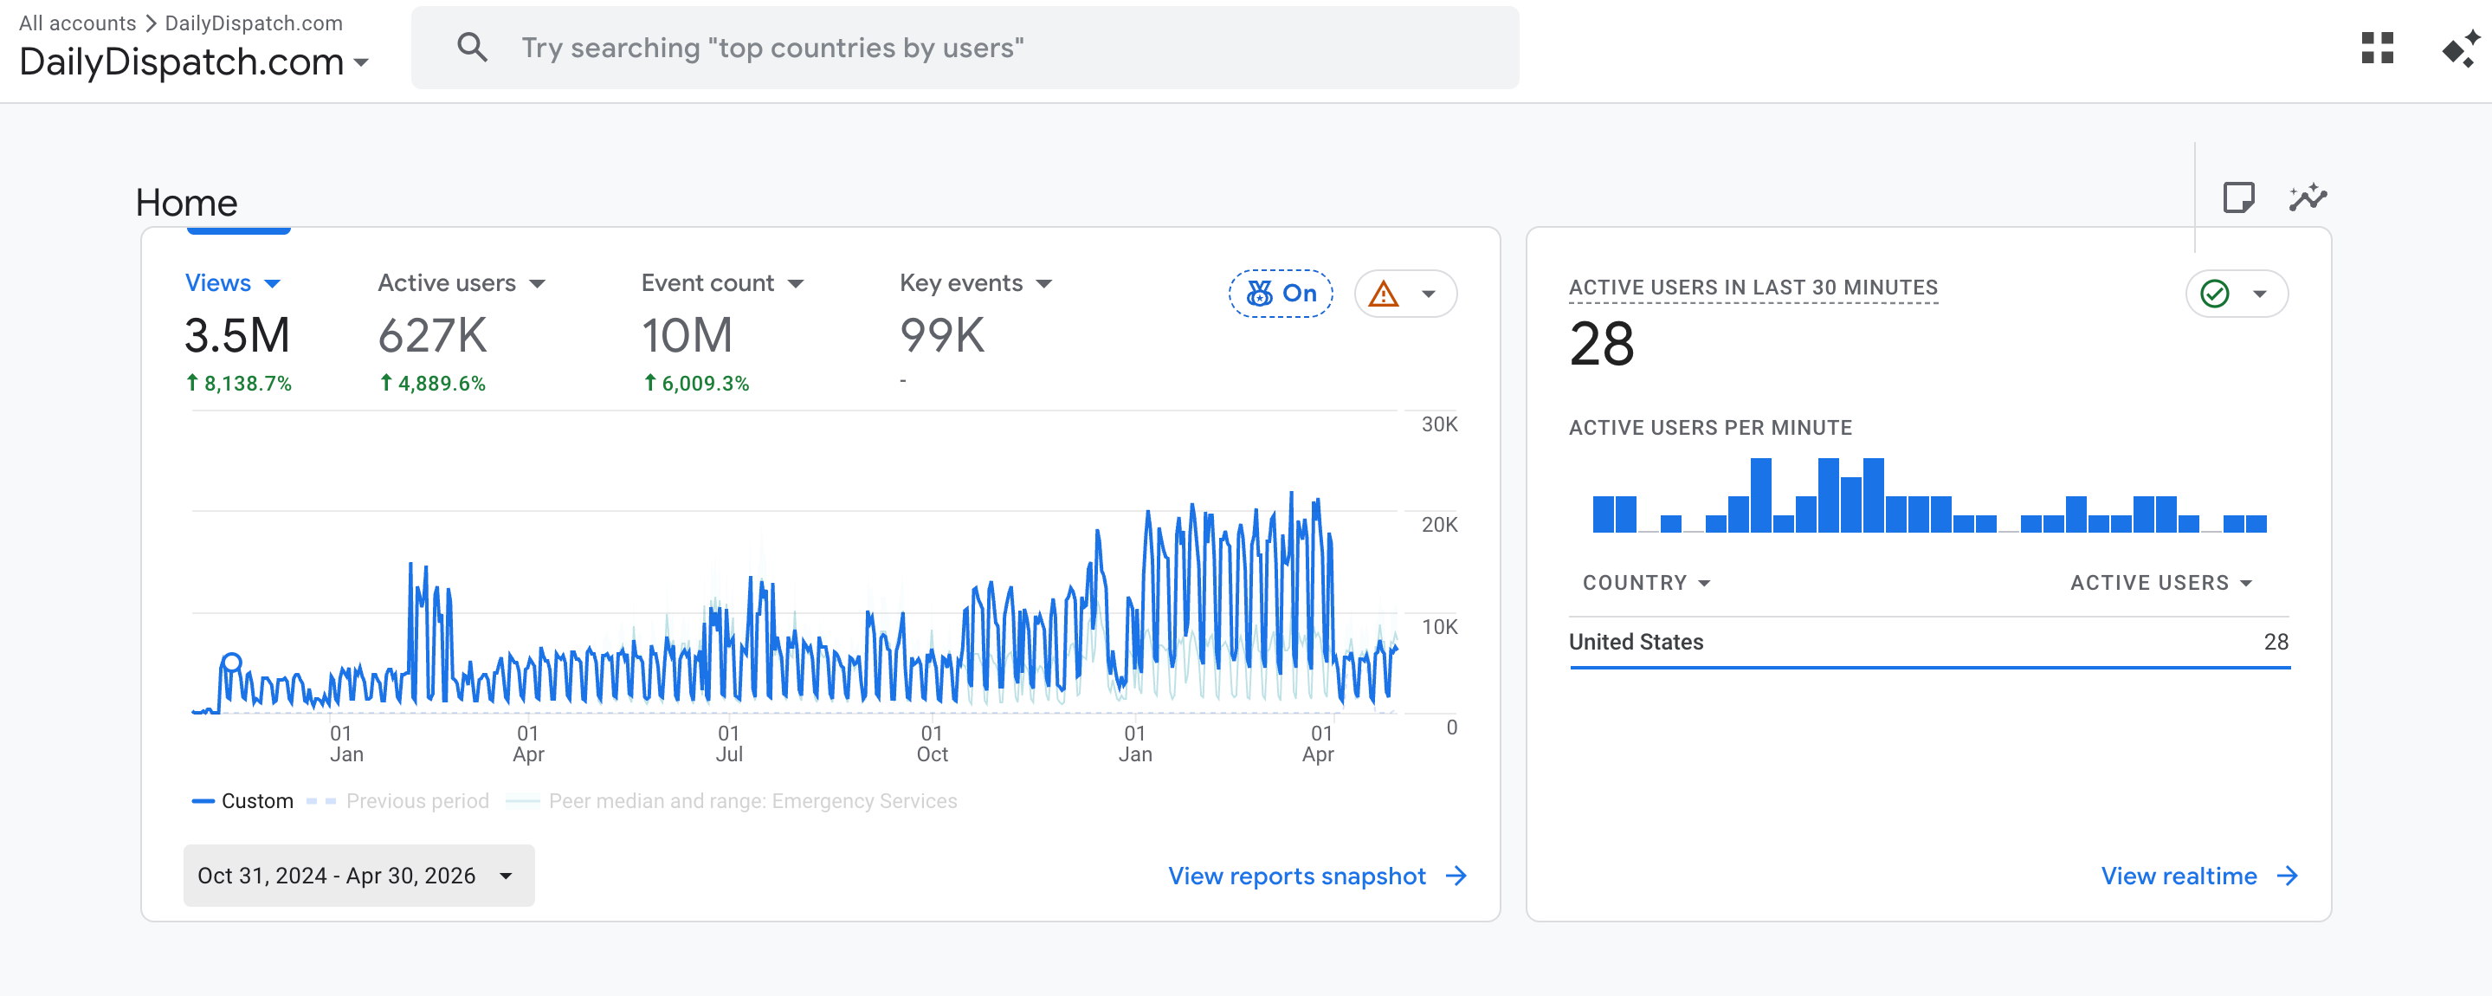Click the annotations note icon
The image size is (2492, 996).
[x=2238, y=197]
